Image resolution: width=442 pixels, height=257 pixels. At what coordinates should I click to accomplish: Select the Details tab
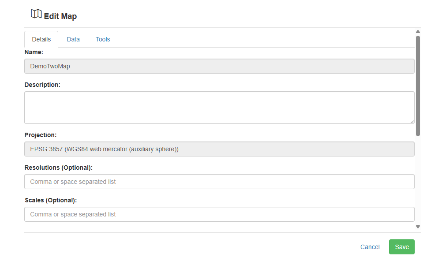tap(41, 39)
